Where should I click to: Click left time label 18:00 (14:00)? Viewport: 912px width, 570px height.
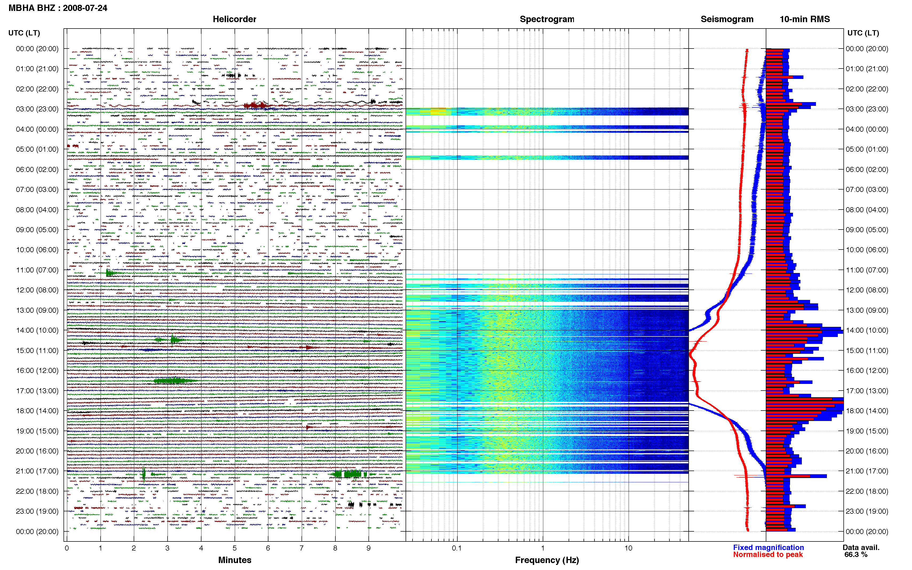point(37,411)
